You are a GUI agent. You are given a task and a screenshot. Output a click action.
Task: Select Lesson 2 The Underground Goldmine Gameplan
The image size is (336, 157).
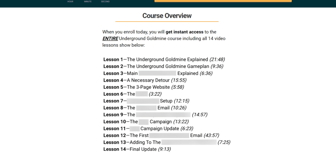(x=163, y=66)
